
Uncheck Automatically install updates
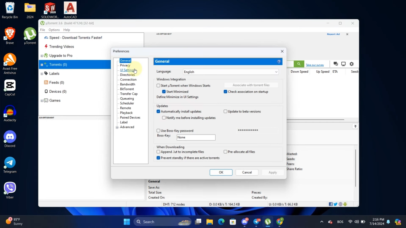coord(158,112)
